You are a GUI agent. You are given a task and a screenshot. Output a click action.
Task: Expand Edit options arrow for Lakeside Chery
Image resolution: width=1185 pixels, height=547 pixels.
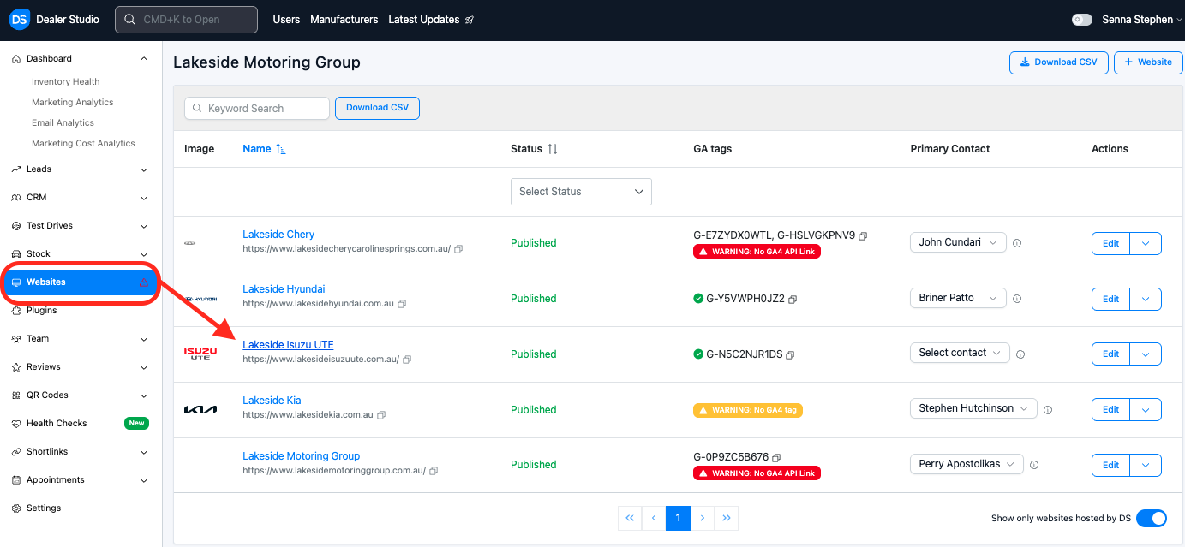(1146, 243)
